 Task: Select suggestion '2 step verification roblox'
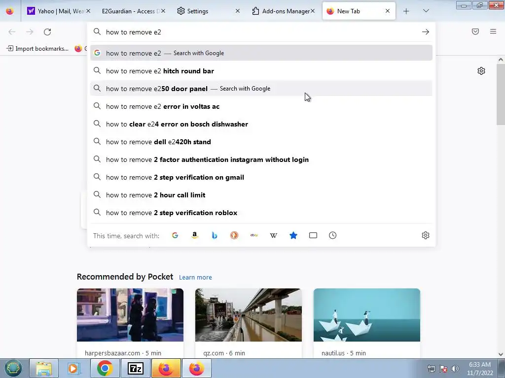pyautogui.click(x=261, y=213)
